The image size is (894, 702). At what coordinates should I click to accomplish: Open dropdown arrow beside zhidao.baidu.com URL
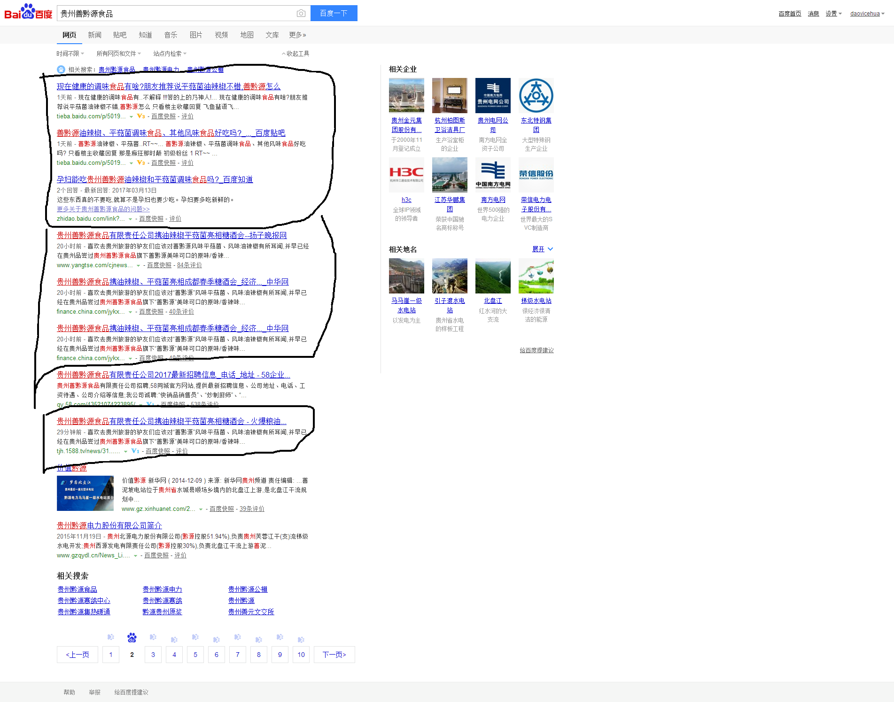point(130,219)
